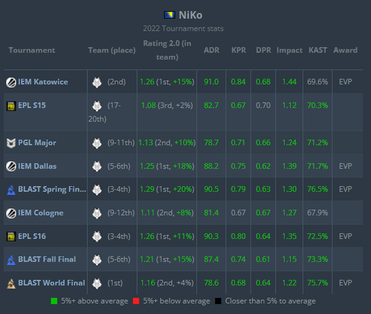The width and height of the screenshot is (371, 314).
Task: Click the G2 team logo in EPL S16 row
Action: tap(96, 237)
